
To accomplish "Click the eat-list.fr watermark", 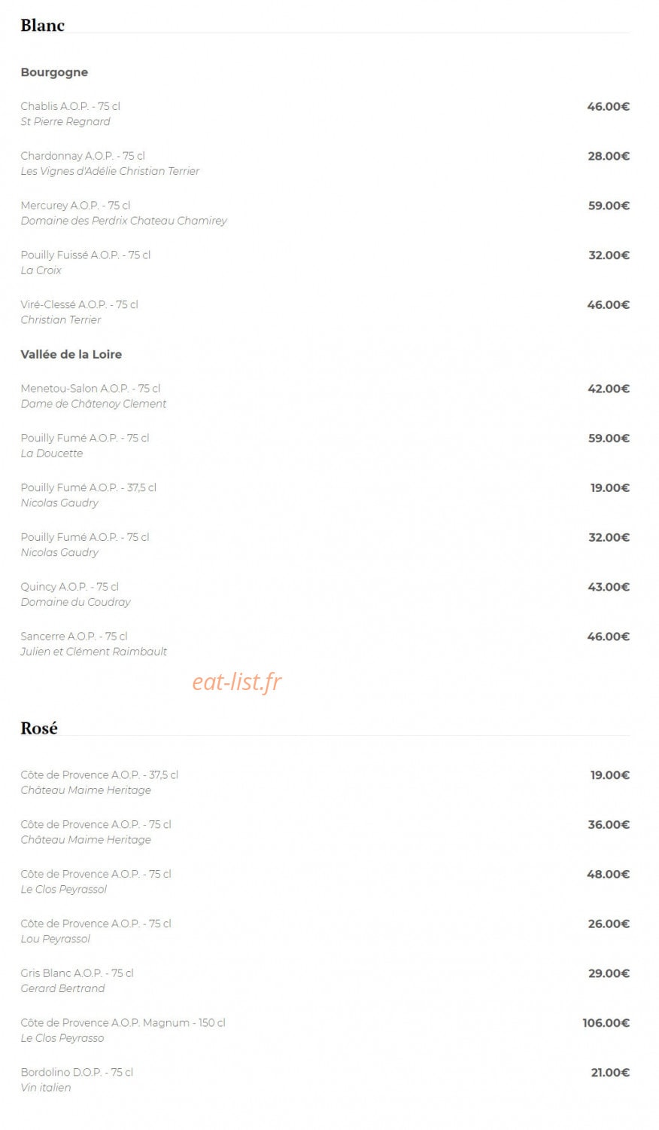I will [237, 682].
